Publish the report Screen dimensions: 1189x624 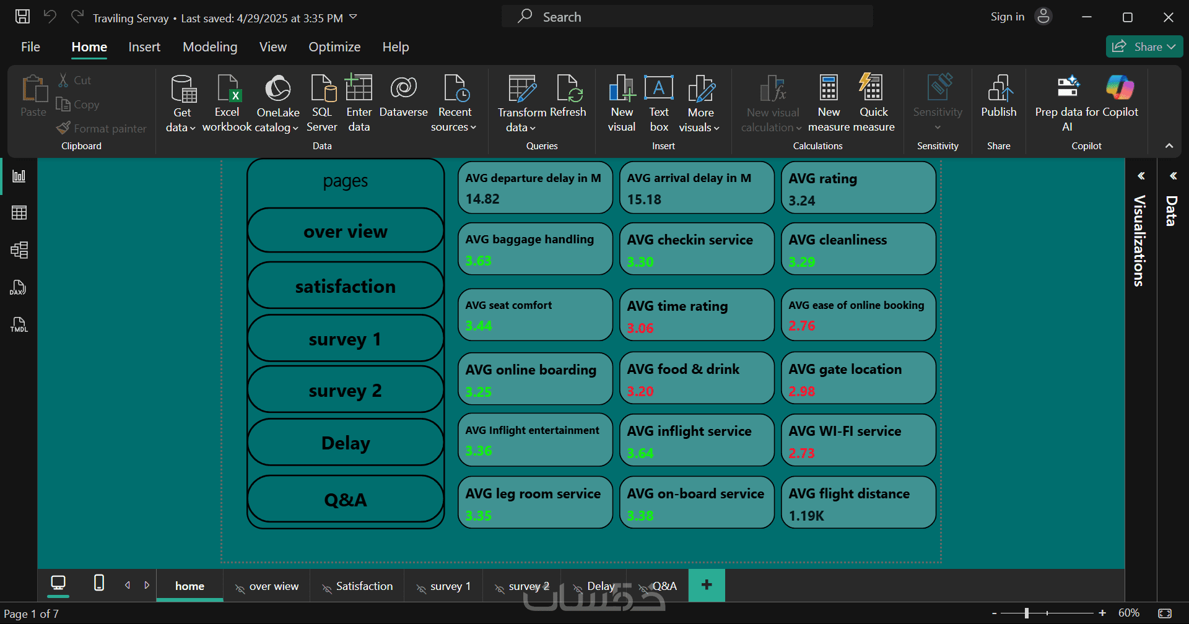click(999, 97)
